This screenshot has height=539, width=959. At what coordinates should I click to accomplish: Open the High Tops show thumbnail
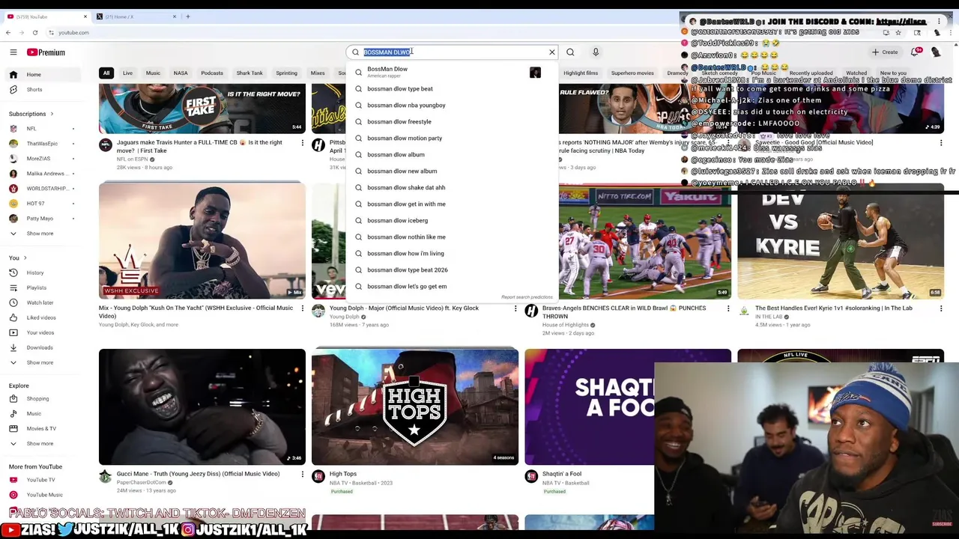415,406
